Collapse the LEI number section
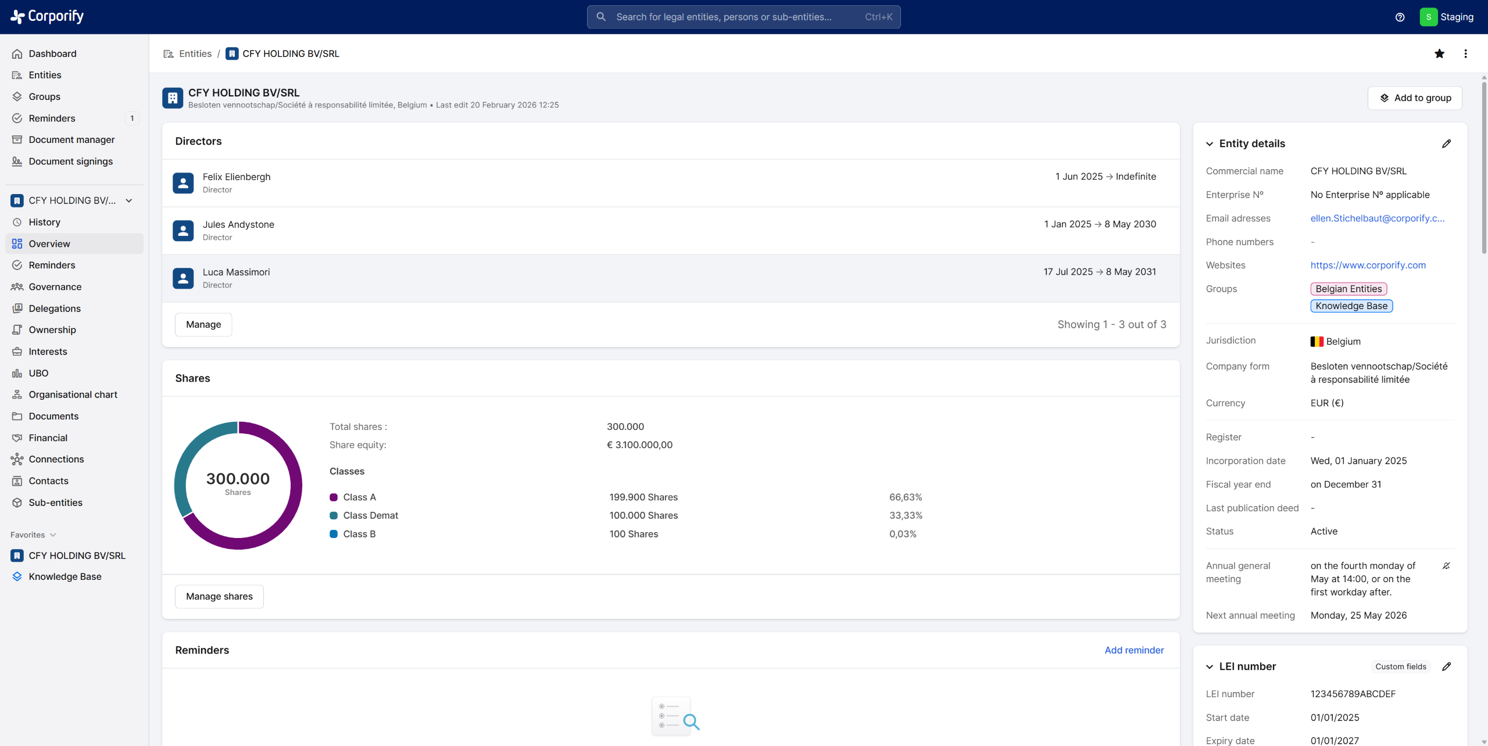The height and width of the screenshot is (746, 1488). [1210, 666]
